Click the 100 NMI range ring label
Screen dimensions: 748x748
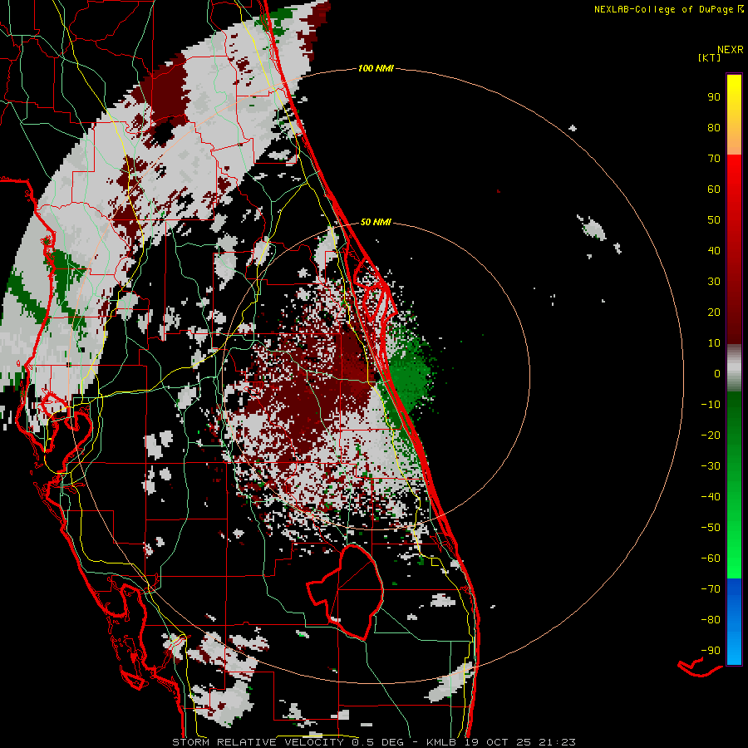click(376, 69)
